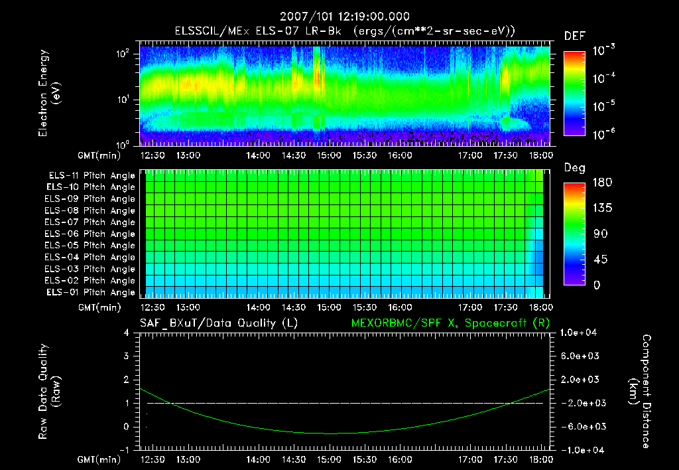Click the Deg legend heading
This screenshot has width=679, height=470.
[x=575, y=168]
